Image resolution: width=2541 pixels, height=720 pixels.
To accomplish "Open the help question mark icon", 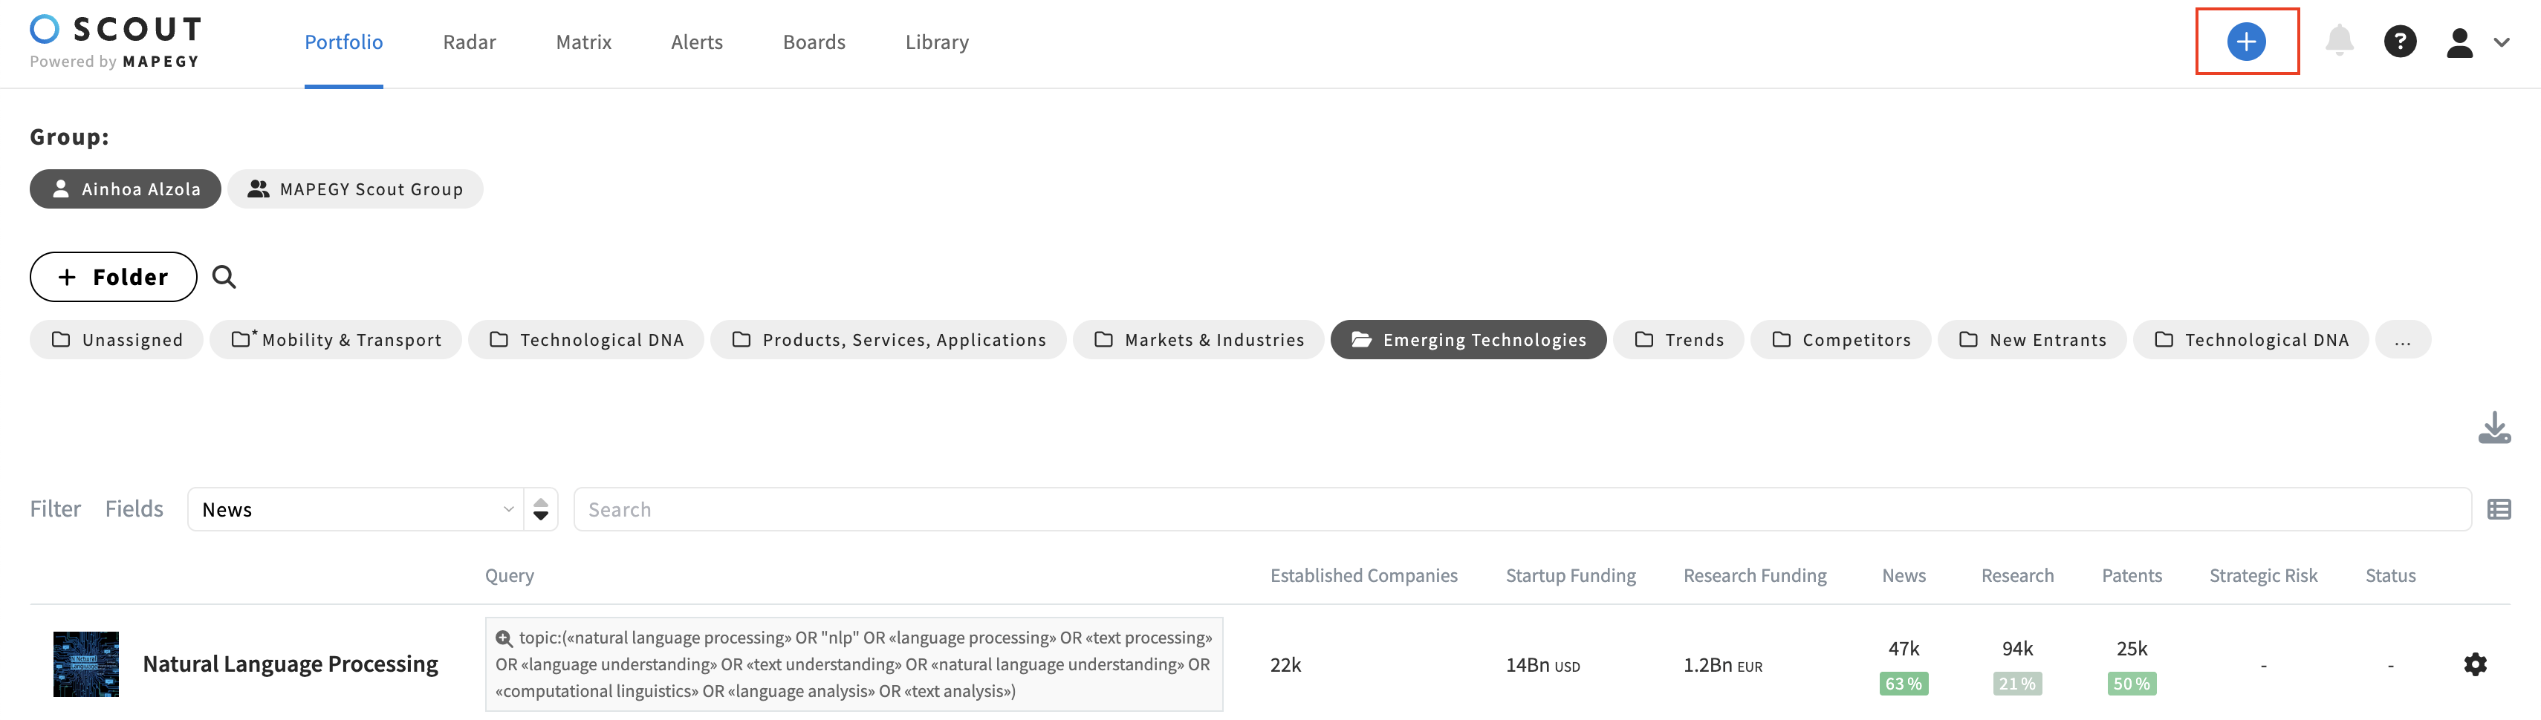I will tap(2399, 42).
